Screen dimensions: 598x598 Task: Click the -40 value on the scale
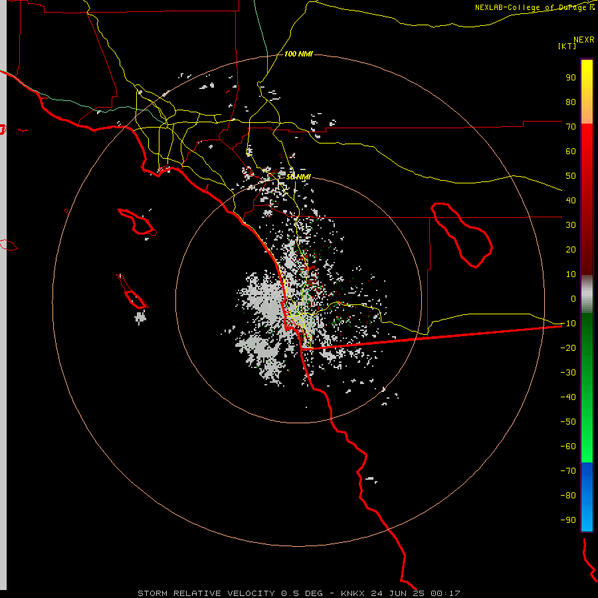click(x=568, y=397)
